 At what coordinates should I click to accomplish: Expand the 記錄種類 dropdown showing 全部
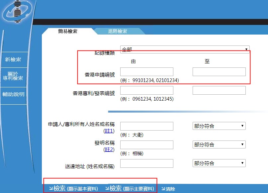tap(185, 49)
